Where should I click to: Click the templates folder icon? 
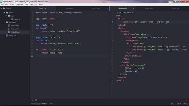pos(7,22)
